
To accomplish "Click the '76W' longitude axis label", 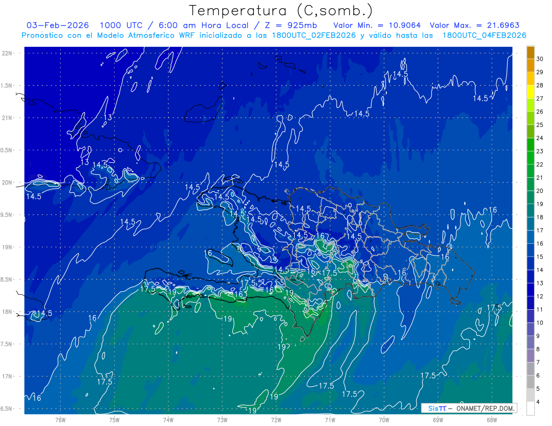I will coord(60,420).
